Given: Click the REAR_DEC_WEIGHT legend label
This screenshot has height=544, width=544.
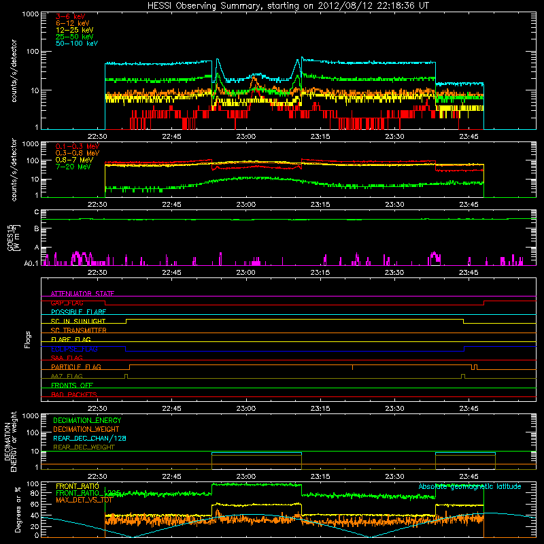Looking at the screenshot, I should coord(84,447).
